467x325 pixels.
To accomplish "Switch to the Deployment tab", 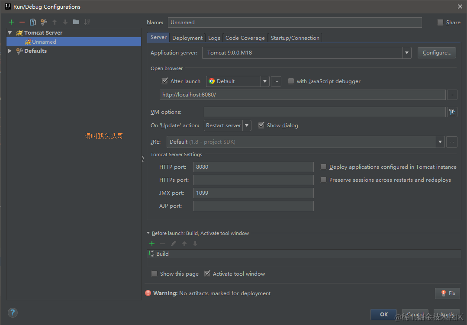I will 187,38.
